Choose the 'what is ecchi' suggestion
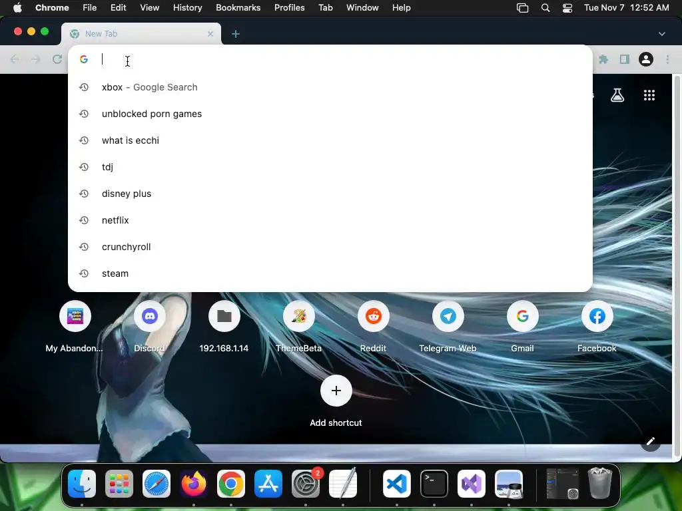The width and height of the screenshot is (682, 511). coord(330,140)
